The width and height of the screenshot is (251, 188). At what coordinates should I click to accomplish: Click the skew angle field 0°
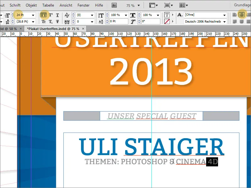click(x=151, y=21)
